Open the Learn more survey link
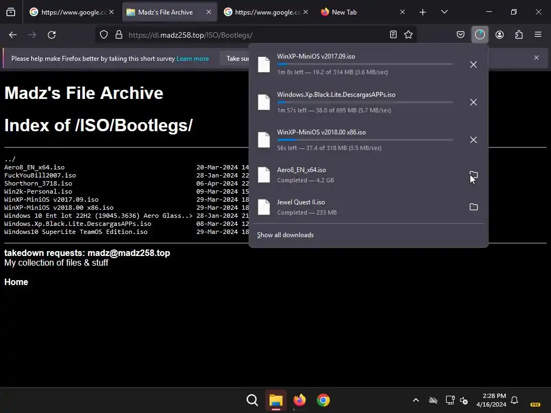 point(193,59)
